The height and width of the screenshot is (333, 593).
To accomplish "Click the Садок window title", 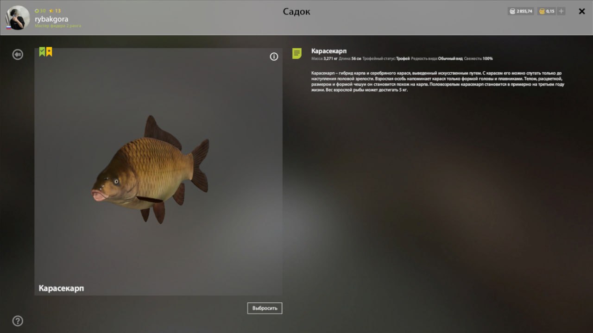I will (296, 12).
